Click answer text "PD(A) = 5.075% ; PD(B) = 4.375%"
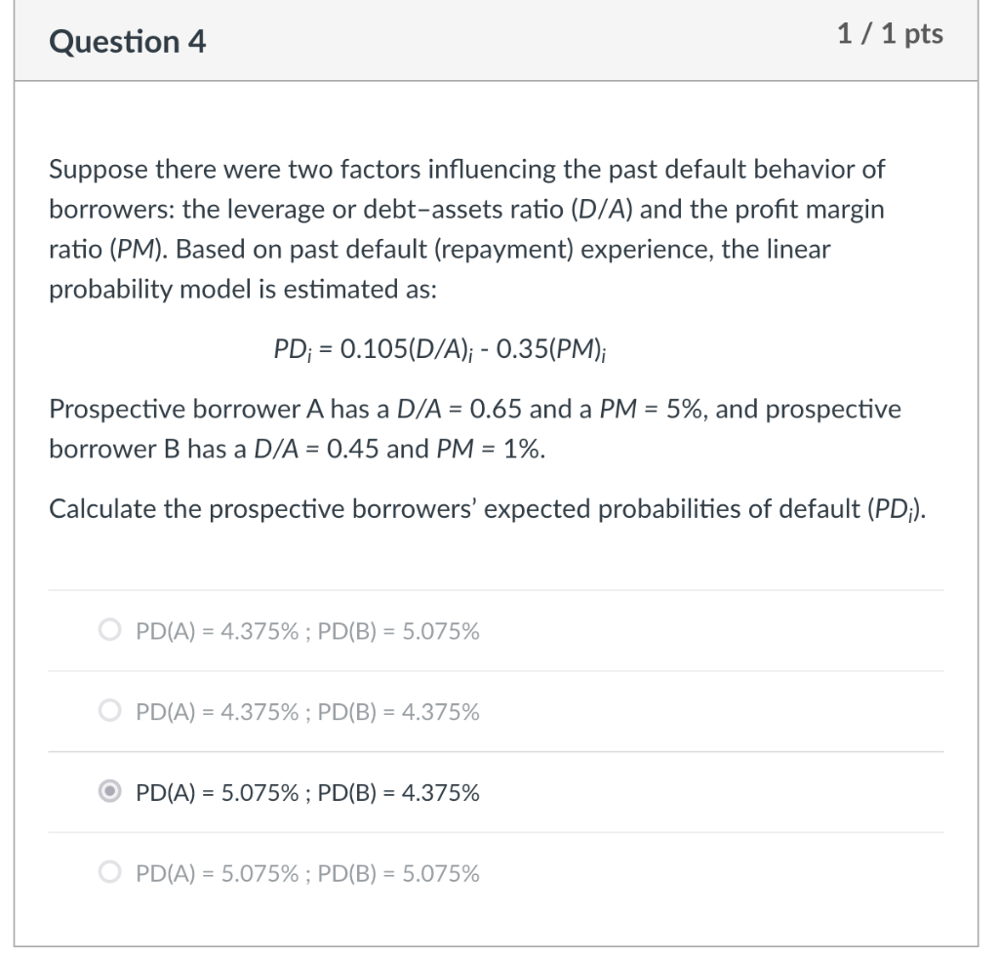Screen dimensions: 999x954 click(307, 793)
